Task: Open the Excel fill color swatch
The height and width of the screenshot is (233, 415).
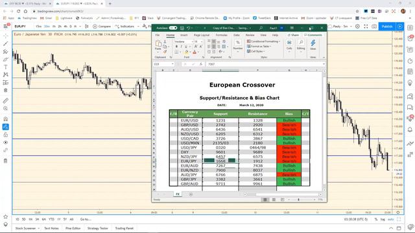Action: (x=187, y=52)
